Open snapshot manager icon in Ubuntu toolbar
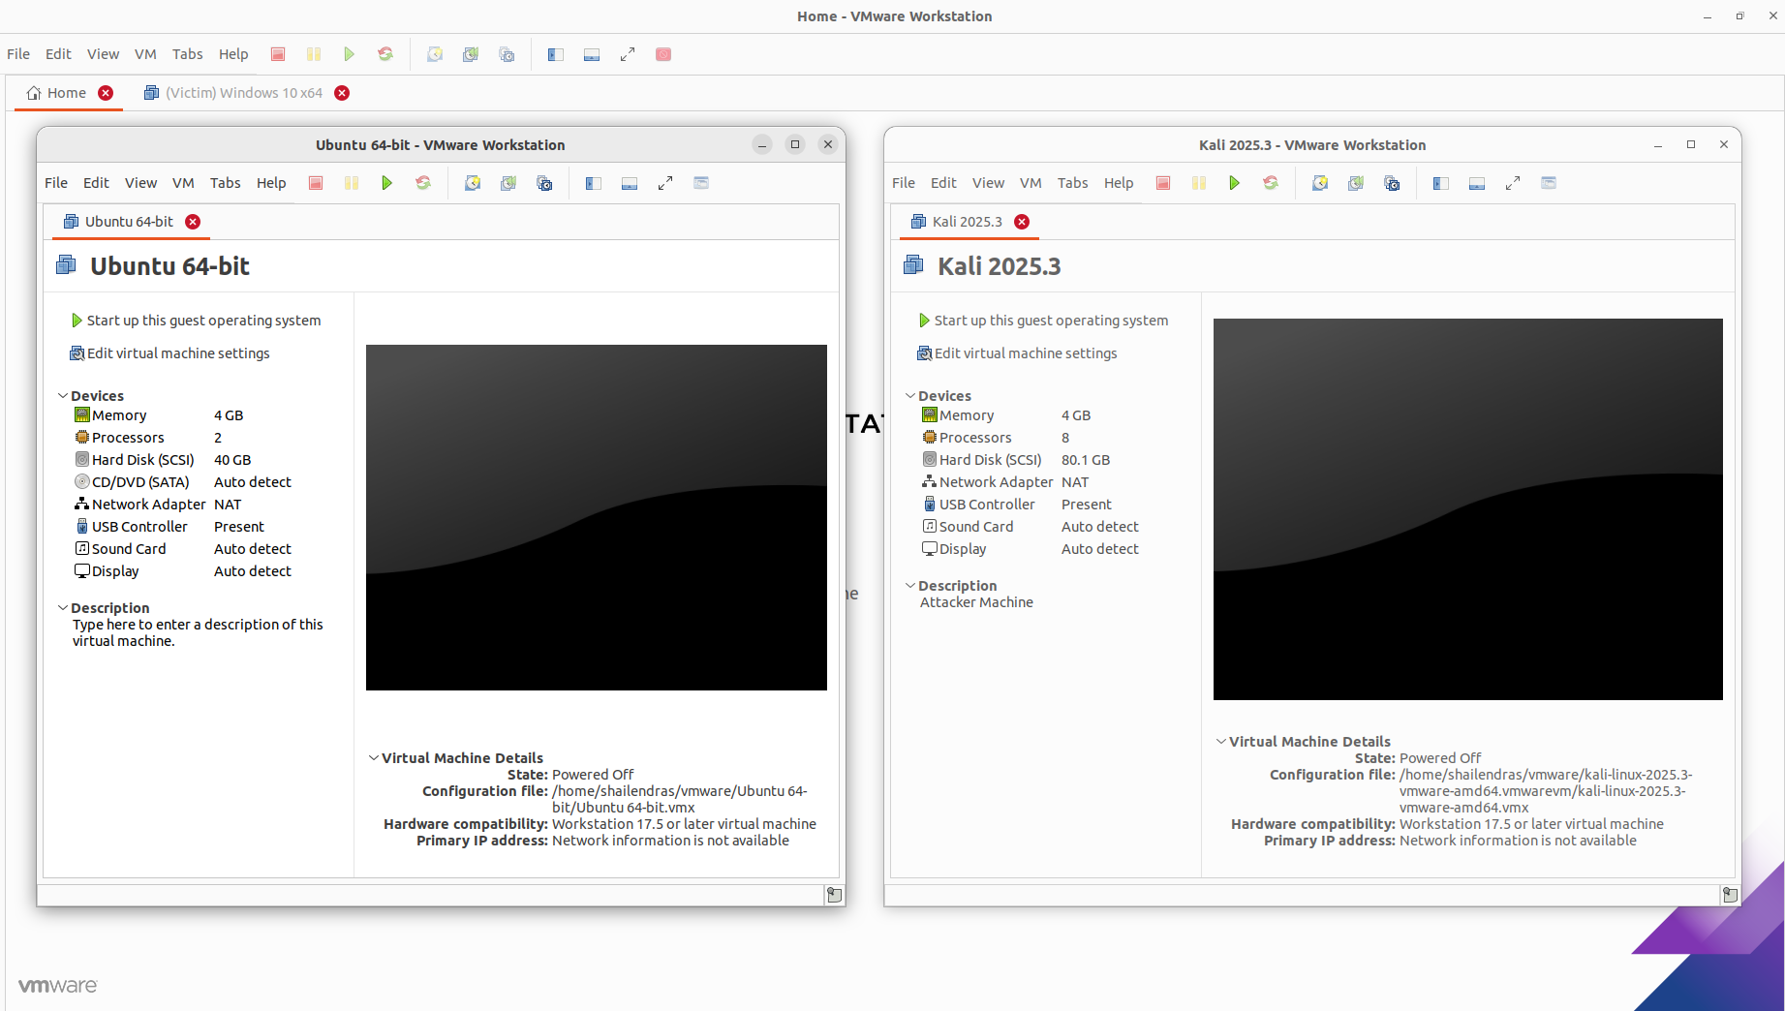Image resolution: width=1785 pixels, height=1011 pixels. [544, 183]
